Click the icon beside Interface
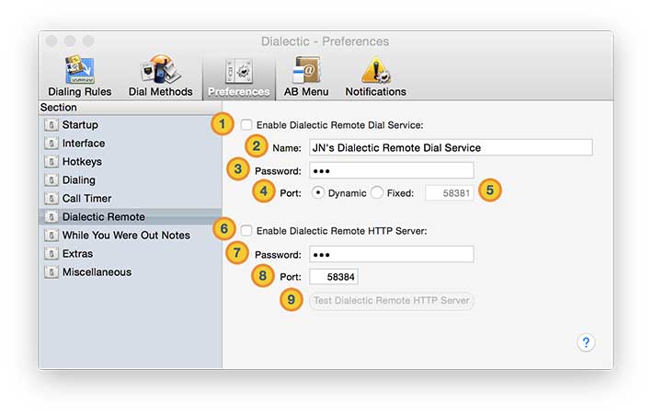 [x=51, y=143]
